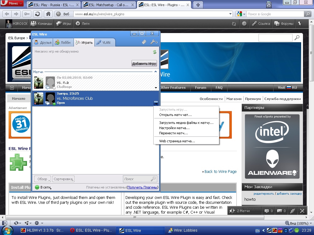Click Visit RU flag link
Screen dimensions: 314x235
coord(287,88)
